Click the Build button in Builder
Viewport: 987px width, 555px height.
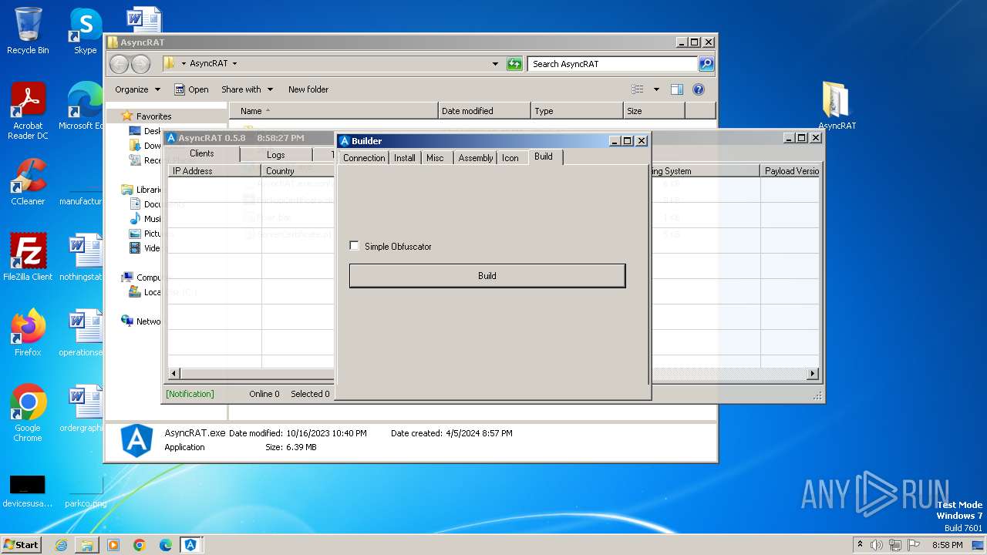(487, 276)
